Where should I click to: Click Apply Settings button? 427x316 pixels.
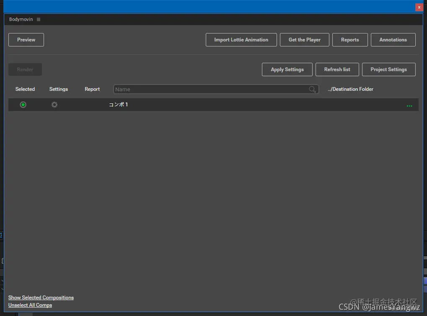coord(287,69)
